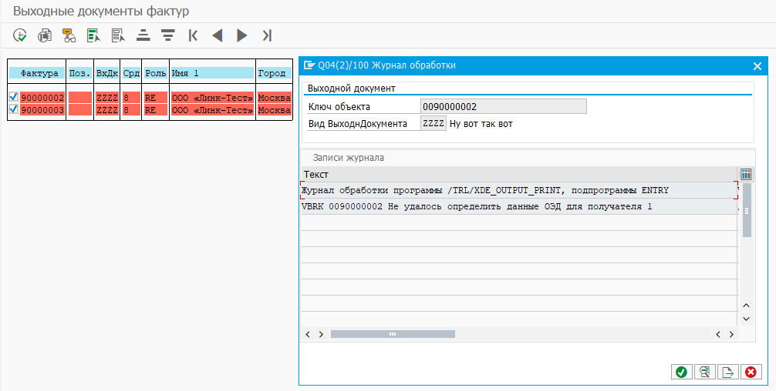Click the 'Фактура' column header
This screenshot has height=391, width=776.
pos(39,73)
